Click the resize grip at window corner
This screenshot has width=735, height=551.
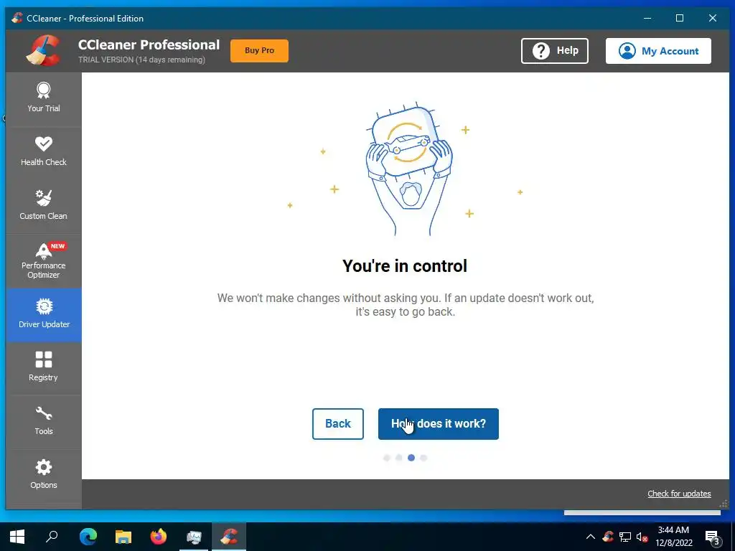coord(724,504)
